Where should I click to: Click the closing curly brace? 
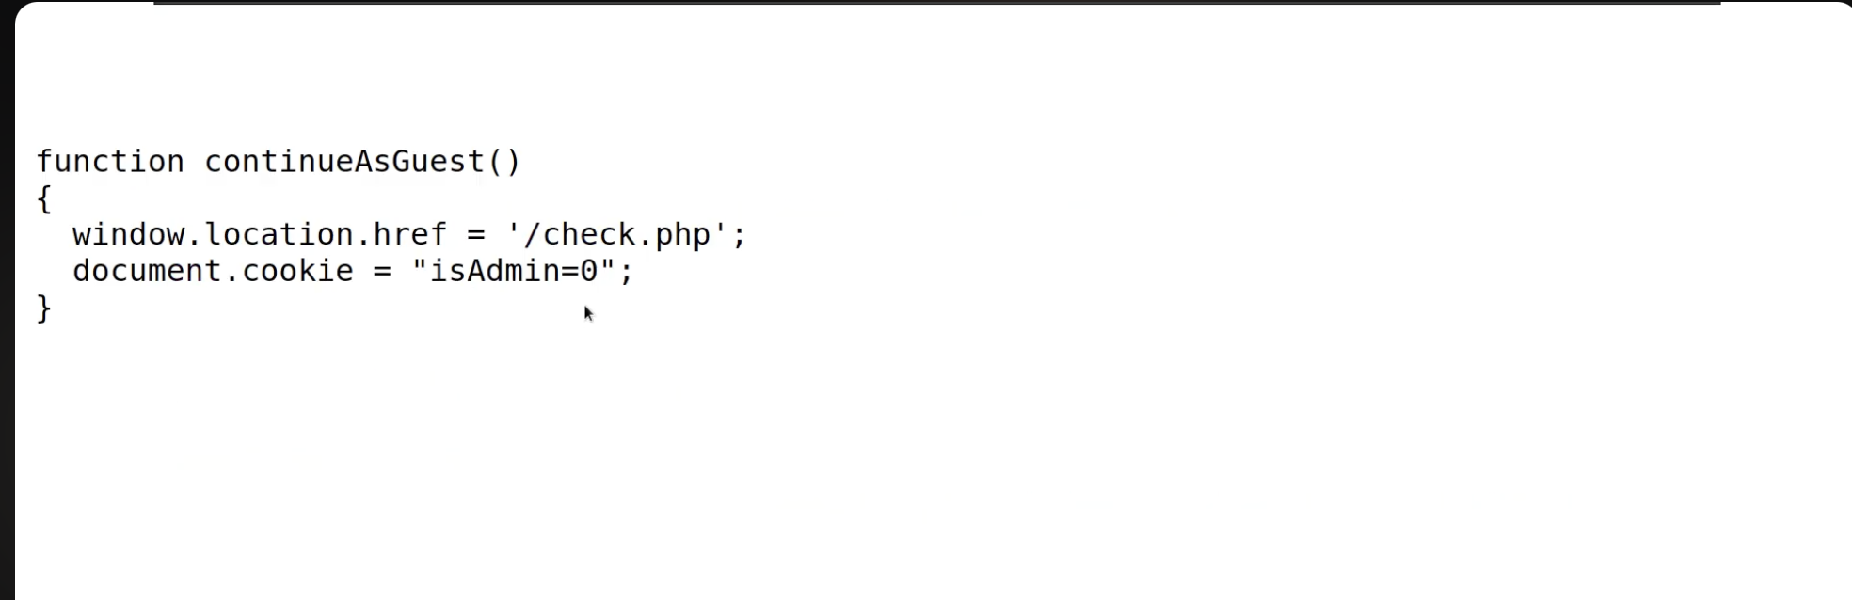point(44,308)
